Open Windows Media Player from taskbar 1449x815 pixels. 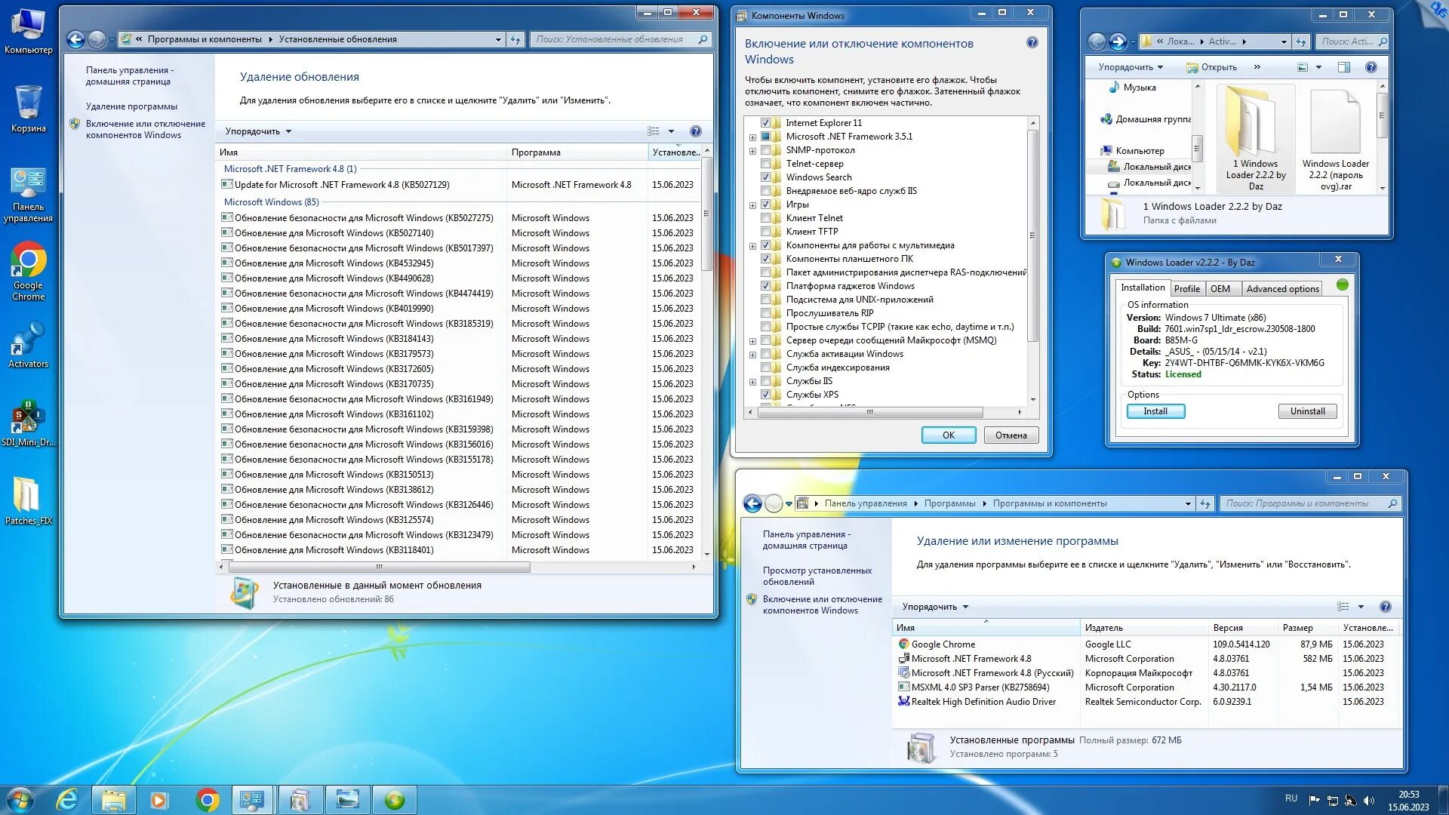click(x=158, y=799)
